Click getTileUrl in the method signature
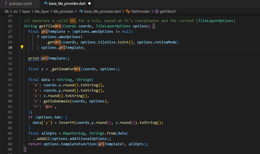260x154 pixels. (x=50, y=26)
